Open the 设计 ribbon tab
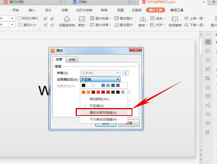Viewport: 217px width, 164px height. pos(48,10)
